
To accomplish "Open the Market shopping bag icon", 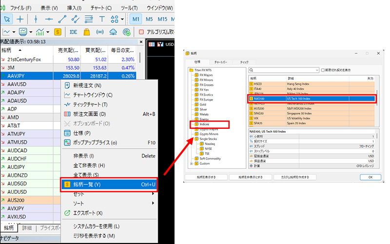I will tap(87, 32).
